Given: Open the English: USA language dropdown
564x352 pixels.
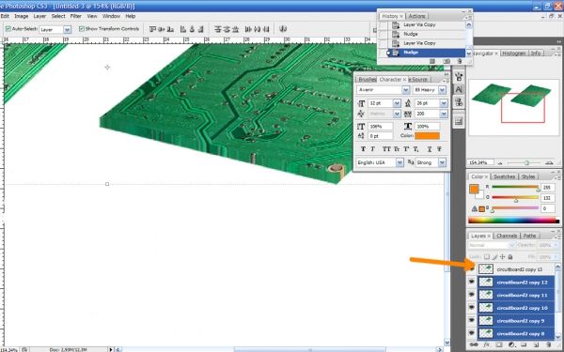Looking at the screenshot, I should point(400,162).
